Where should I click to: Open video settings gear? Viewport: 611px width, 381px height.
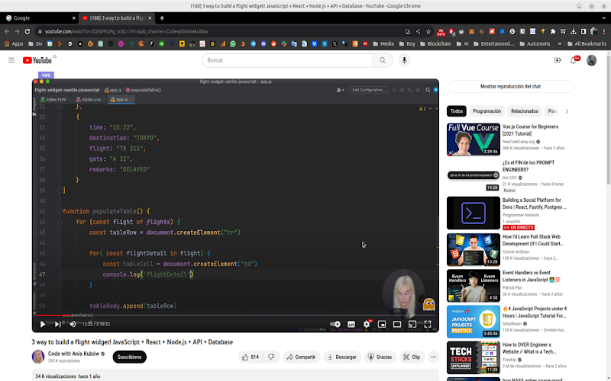pyautogui.click(x=367, y=324)
